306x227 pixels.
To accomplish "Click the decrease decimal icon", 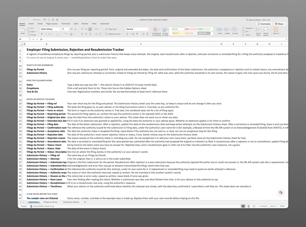I will [147, 34].
